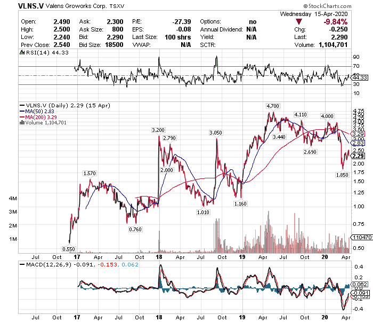This screenshot has width=373, height=322.
Task: Click the EPS value -0.08
Action: pos(183,29)
